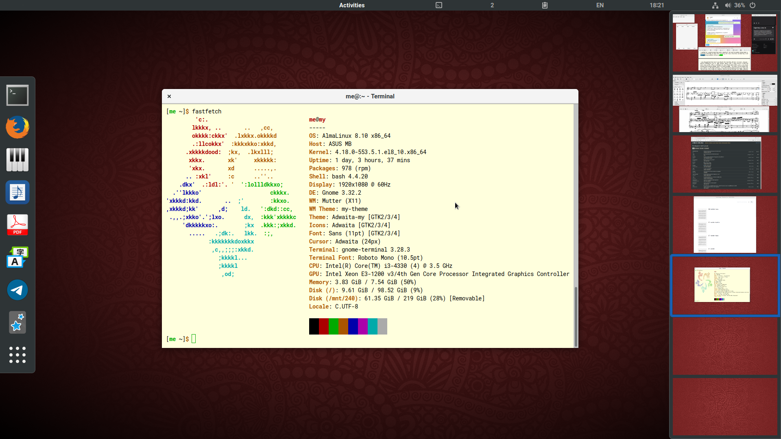The image size is (781, 439).
Task: Launch the PDF reader from dock
Action: pos(17,225)
